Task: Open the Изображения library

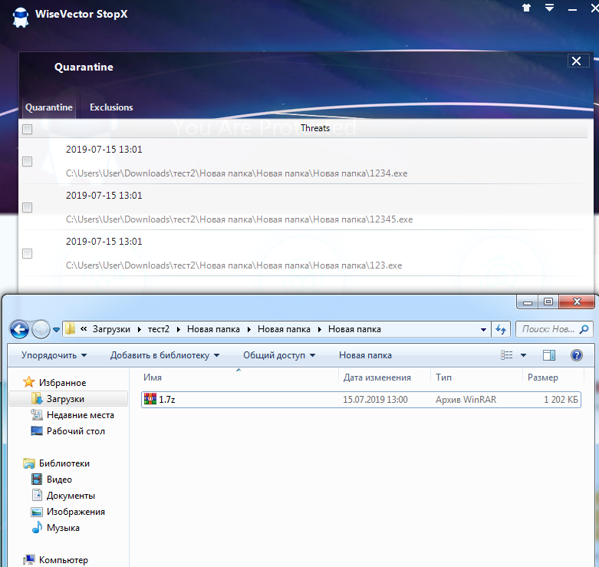Action: pyautogui.click(x=76, y=512)
